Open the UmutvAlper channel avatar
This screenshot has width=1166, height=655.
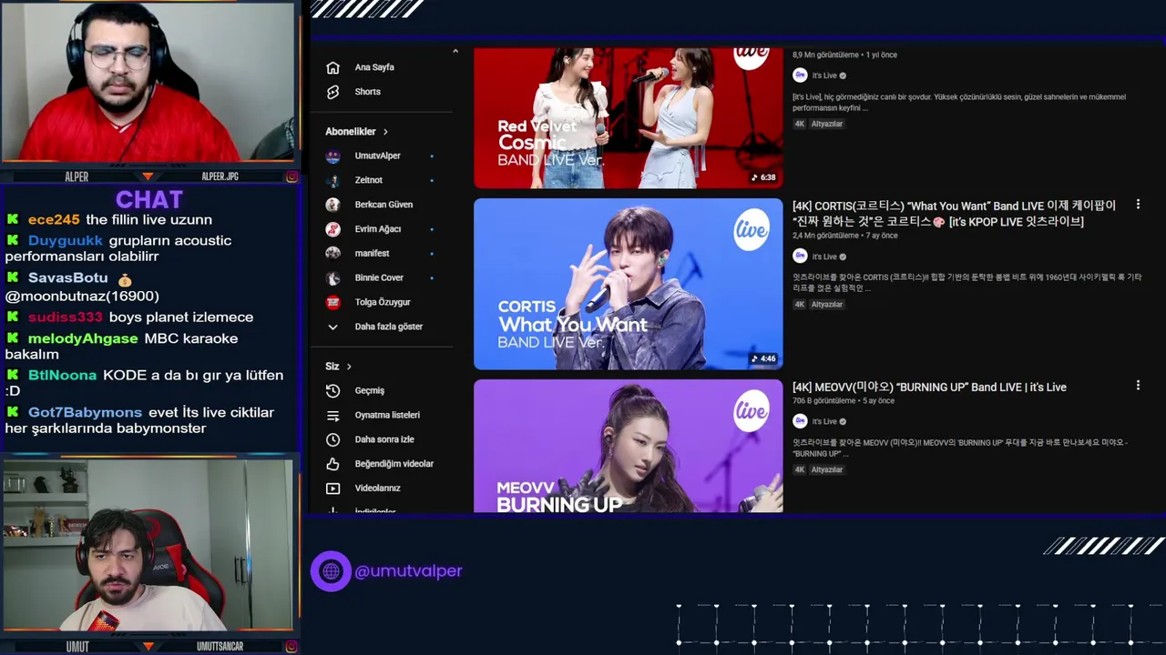(x=332, y=156)
